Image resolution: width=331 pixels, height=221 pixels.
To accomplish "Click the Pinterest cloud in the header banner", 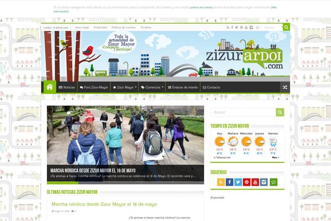I will (x=274, y=36).
